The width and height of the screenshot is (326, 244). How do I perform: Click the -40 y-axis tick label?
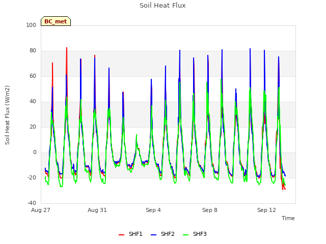pyautogui.click(x=32, y=203)
